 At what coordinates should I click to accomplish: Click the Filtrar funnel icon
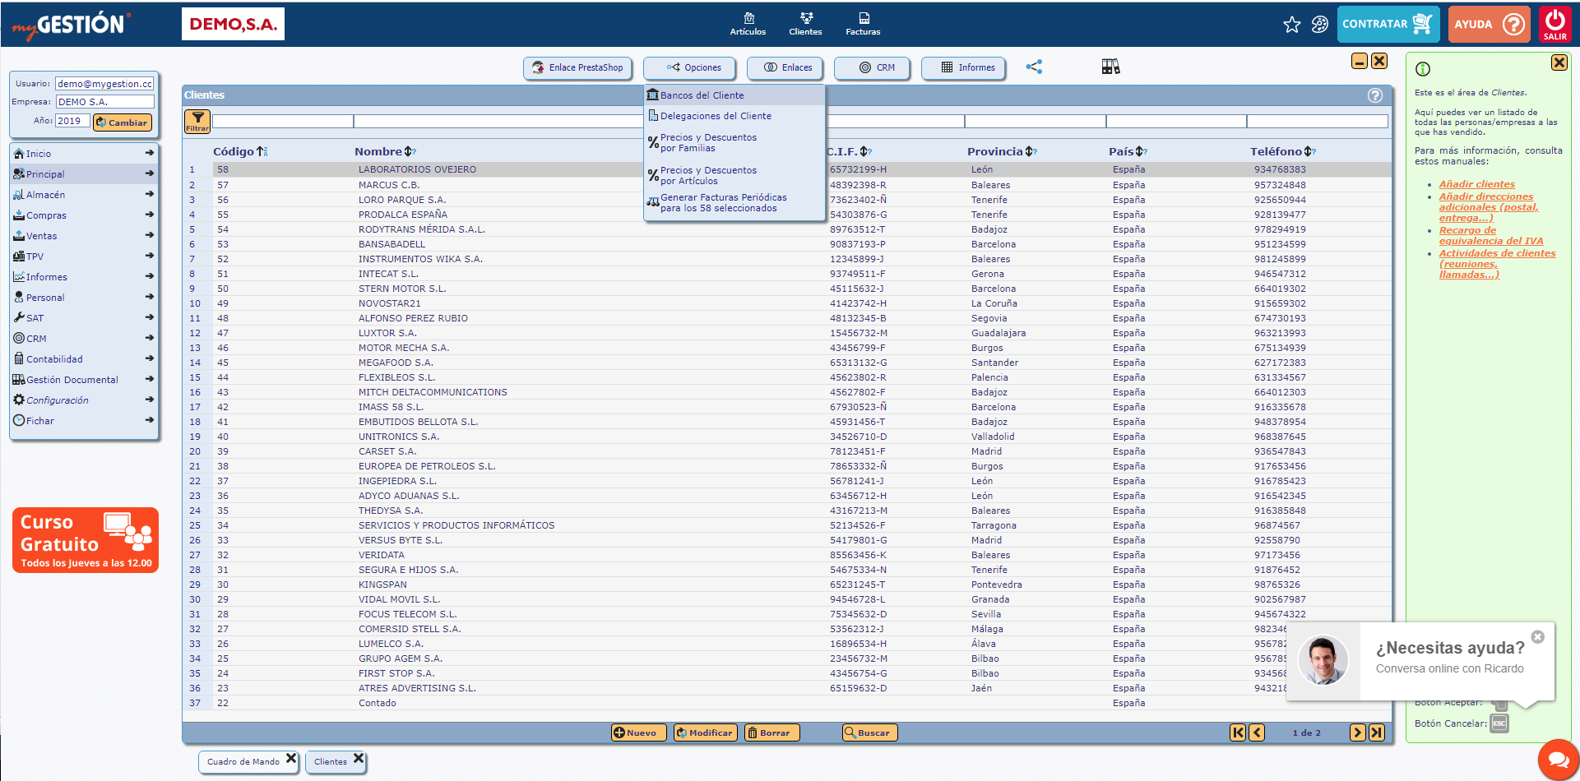tap(197, 121)
